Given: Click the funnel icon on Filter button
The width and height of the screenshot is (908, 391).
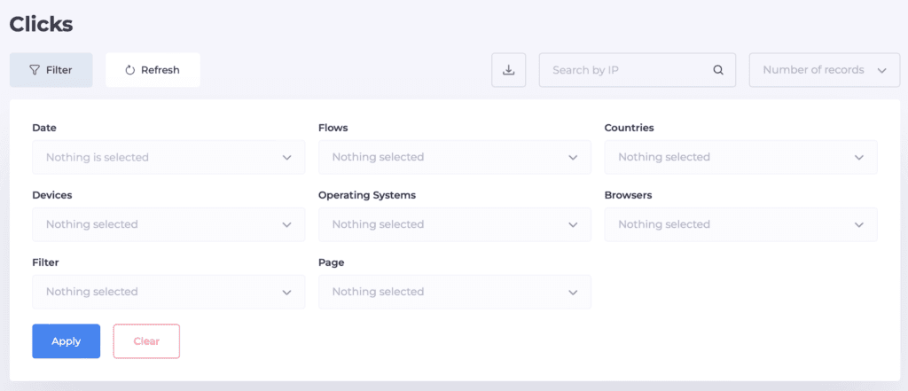Looking at the screenshot, I should (35, 70).
